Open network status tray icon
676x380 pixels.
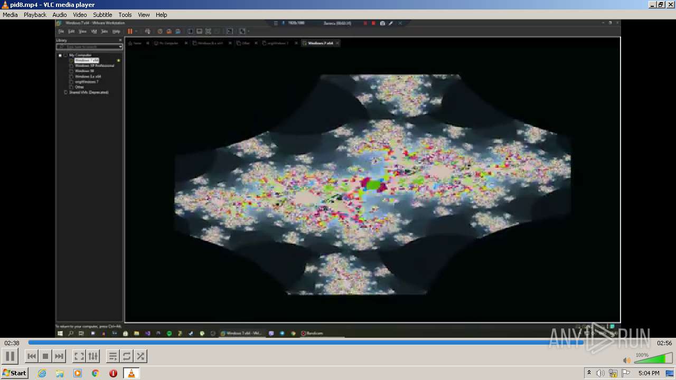(x=613, y=373)
